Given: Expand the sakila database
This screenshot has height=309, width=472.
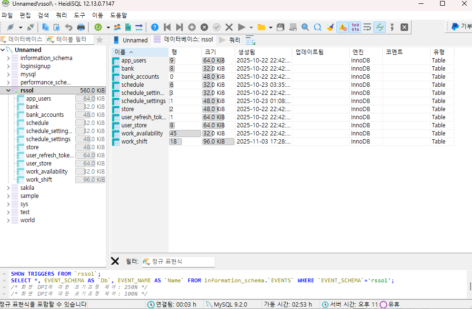Looking at the screenshot, I should [x=9, y=188].
